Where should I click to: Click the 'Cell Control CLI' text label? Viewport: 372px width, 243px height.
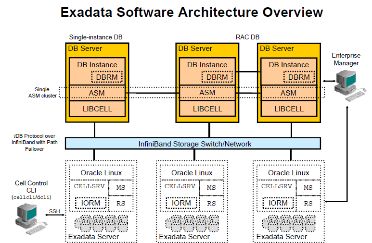(x=31, y=187)
